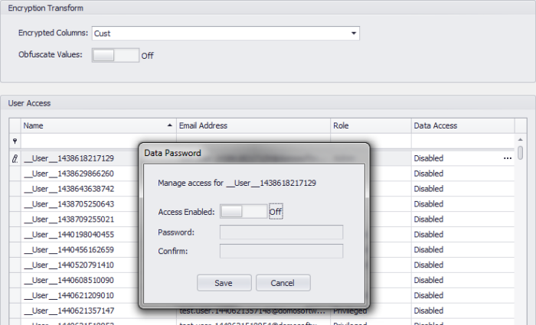
Task: Open the Encrypted Columns dropdown
Action: [x=354, y=34]
